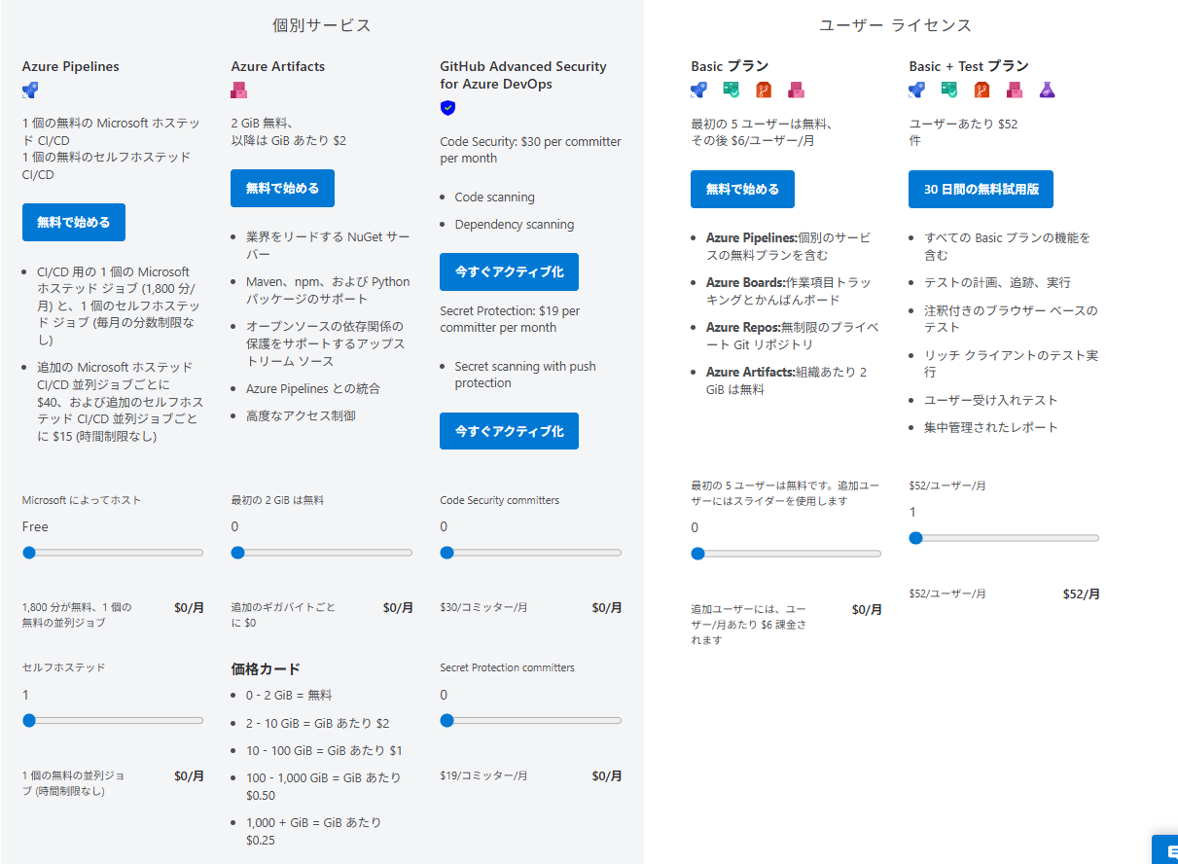This screenshot has height=864, width=1178.
Task: Click the Code Security committers slider handle
Action: [x=446, y=553]
